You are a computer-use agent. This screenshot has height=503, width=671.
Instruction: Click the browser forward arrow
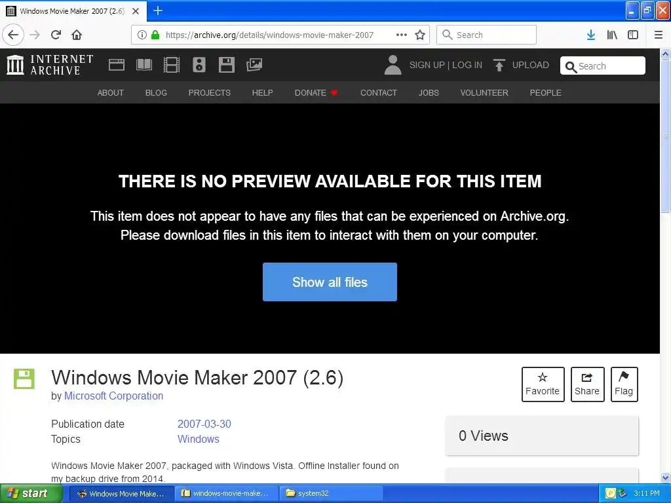click(35, 35)
